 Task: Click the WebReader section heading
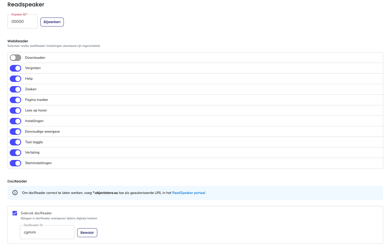[18, 41]
